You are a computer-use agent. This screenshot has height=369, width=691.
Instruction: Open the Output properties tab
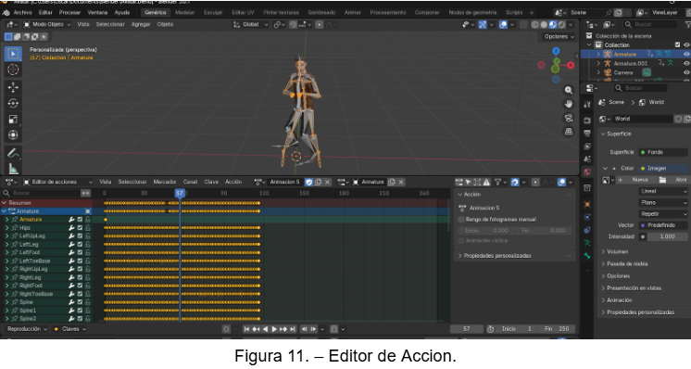tap(587, 133)
